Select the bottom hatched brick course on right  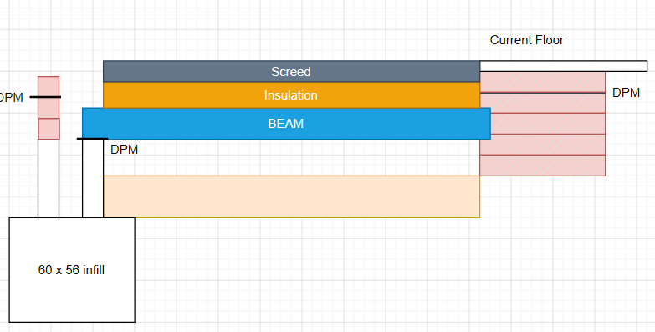pyautogui.click(x=543, y=166)
